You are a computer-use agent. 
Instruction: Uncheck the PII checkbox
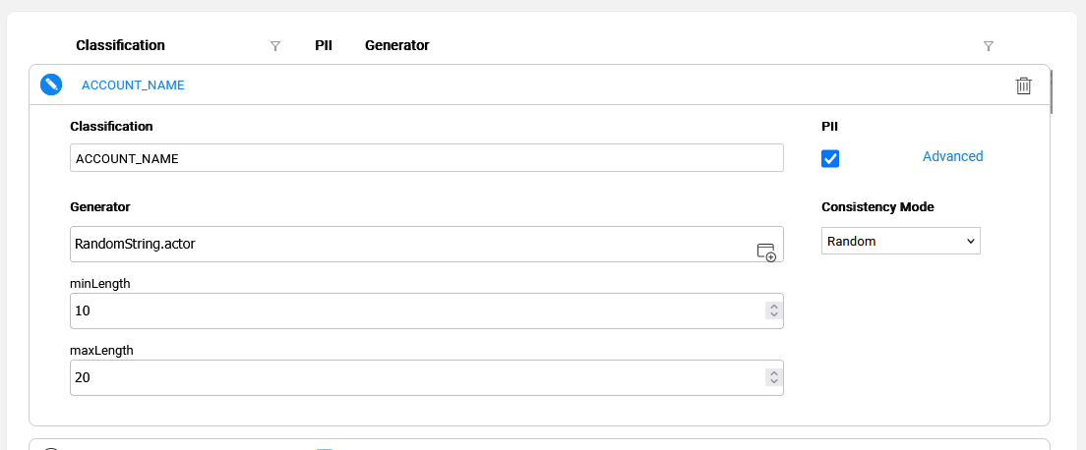tap(830, 159)
